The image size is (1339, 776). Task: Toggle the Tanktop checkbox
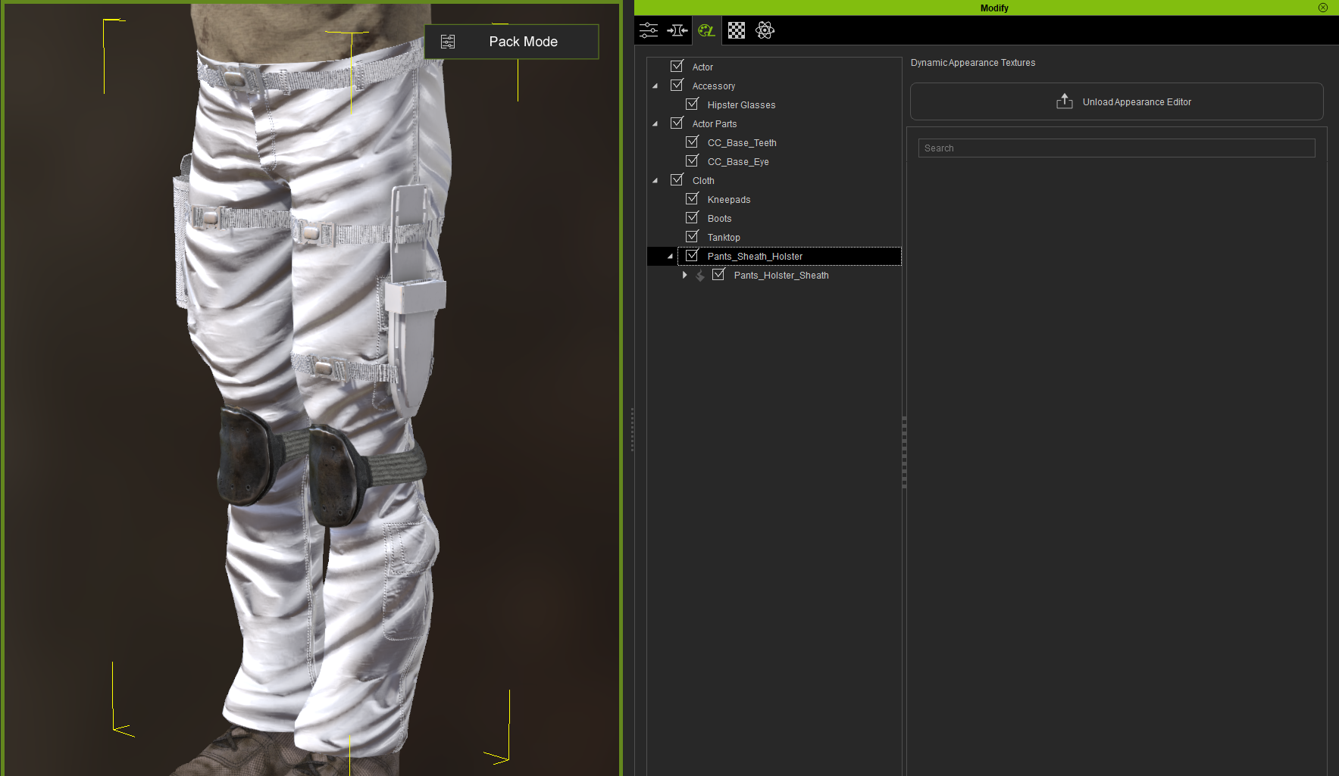click(x=692, y=237)
